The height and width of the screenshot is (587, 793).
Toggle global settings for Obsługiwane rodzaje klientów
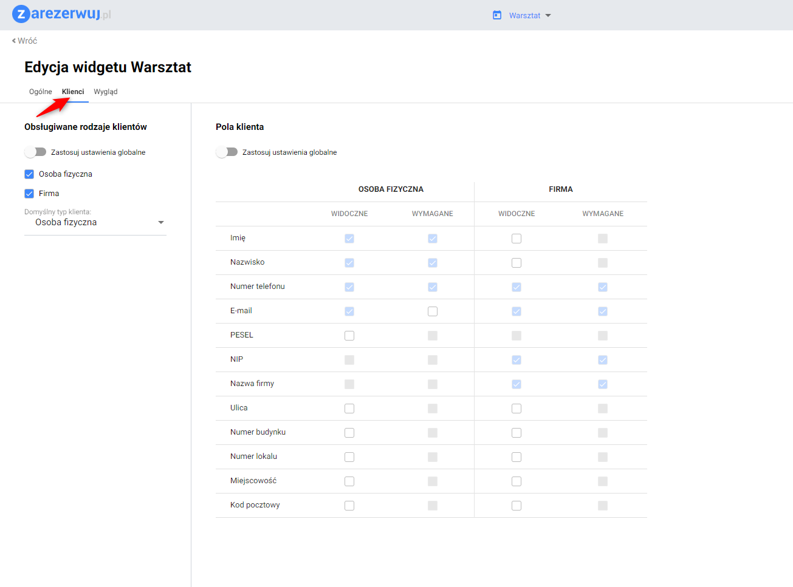(x=36, y=152)
